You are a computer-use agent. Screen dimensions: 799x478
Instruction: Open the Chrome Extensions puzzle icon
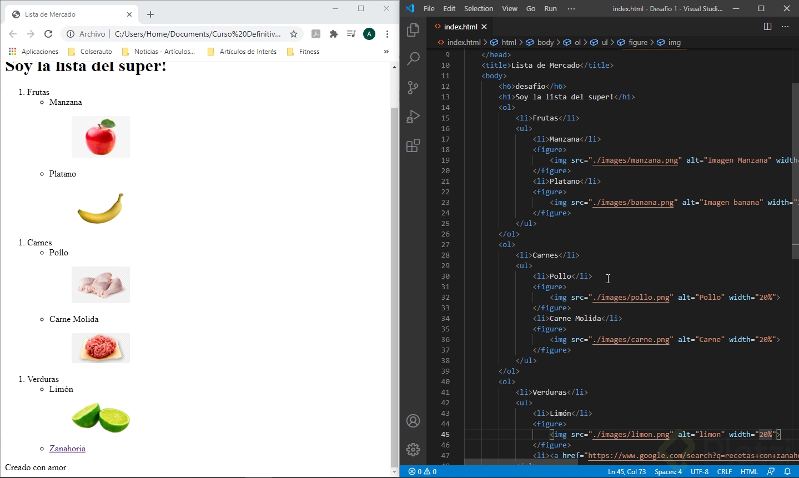pos(334,34)
